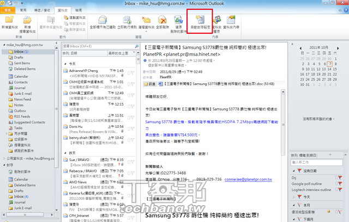Collapse the 沒有日期 task group

point(294,171)
